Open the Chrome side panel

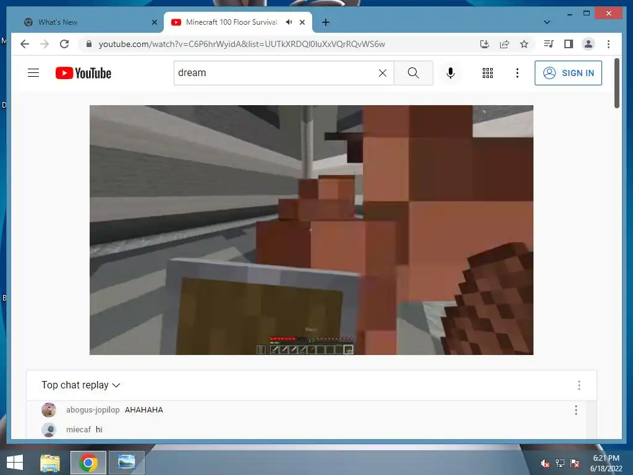tap(569, 44)
